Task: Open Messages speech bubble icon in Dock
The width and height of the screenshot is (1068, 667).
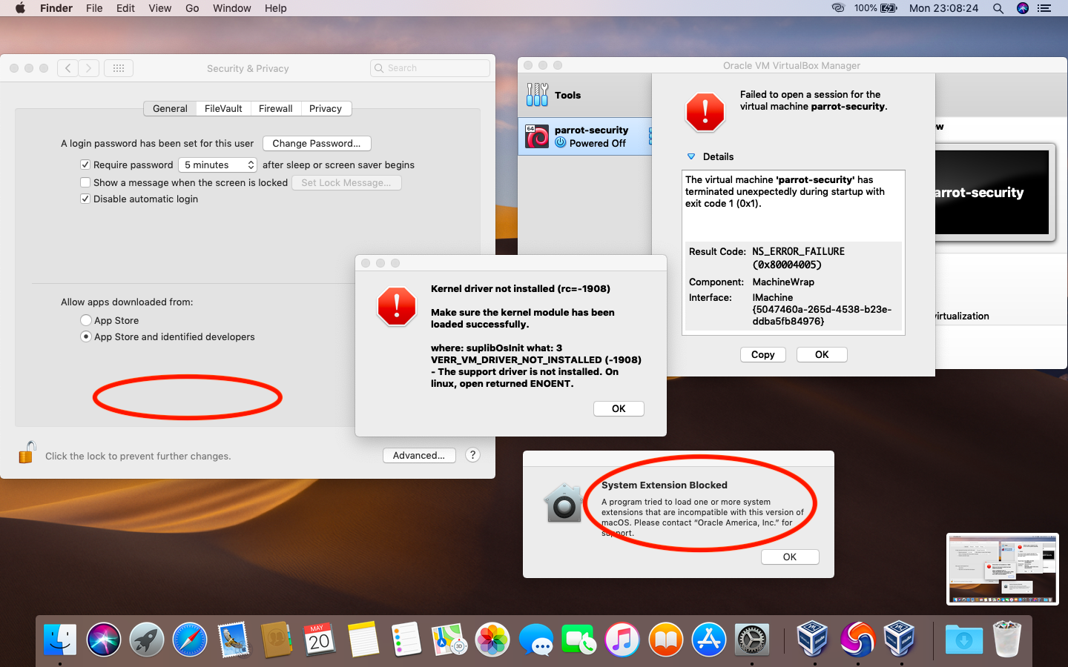Action: 535,639
